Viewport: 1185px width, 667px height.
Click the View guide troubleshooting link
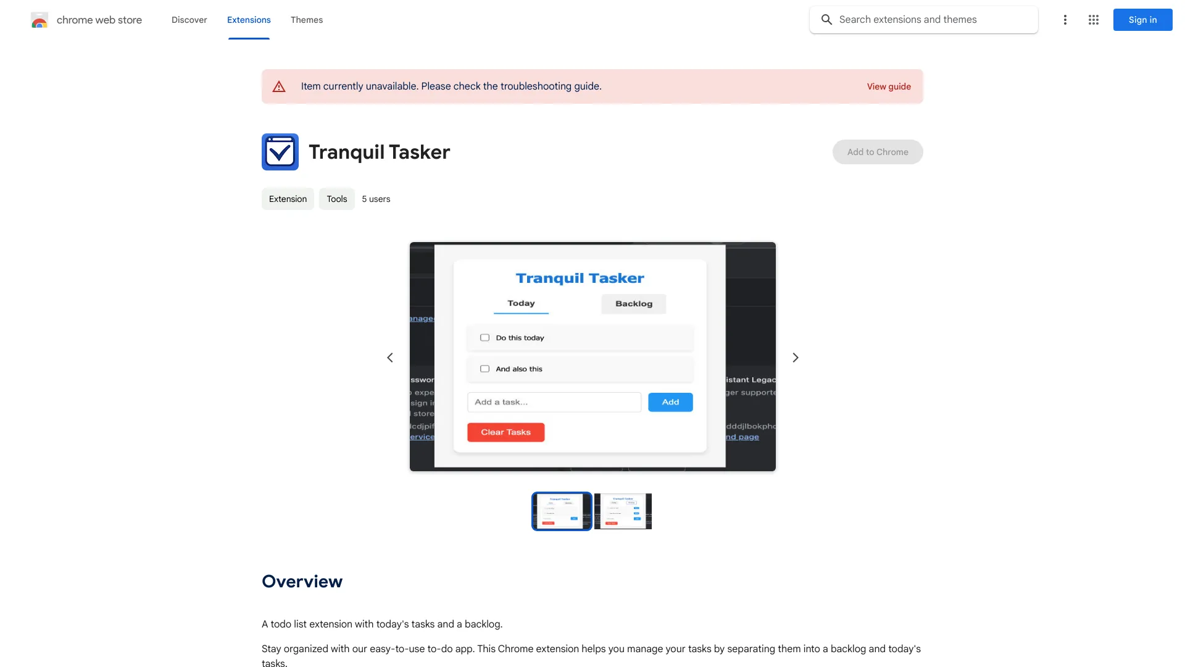889,86
